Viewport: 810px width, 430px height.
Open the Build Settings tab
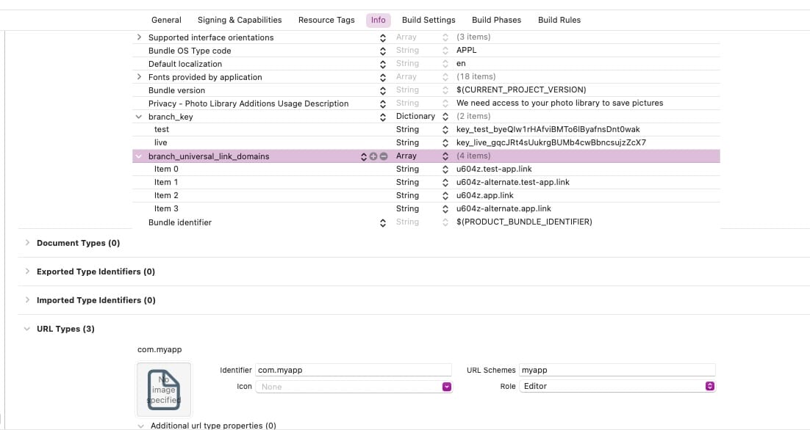pos(429,20)
